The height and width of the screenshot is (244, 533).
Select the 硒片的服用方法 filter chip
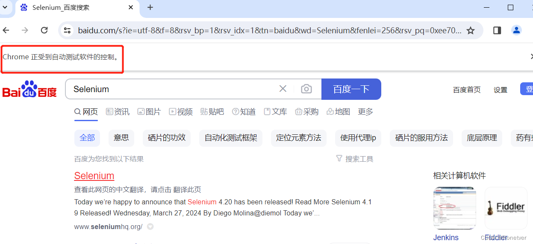click(x=421, y=138)
